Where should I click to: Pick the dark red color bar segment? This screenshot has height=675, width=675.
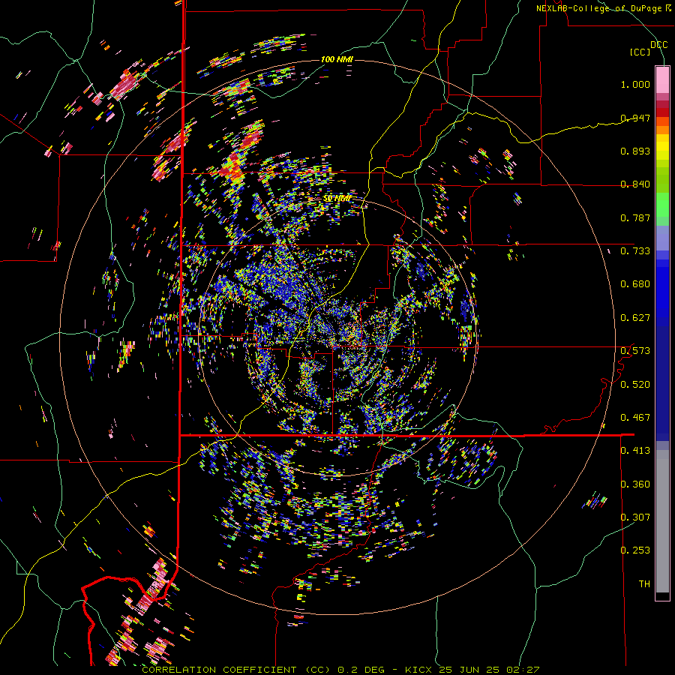[x=662, y=112]
